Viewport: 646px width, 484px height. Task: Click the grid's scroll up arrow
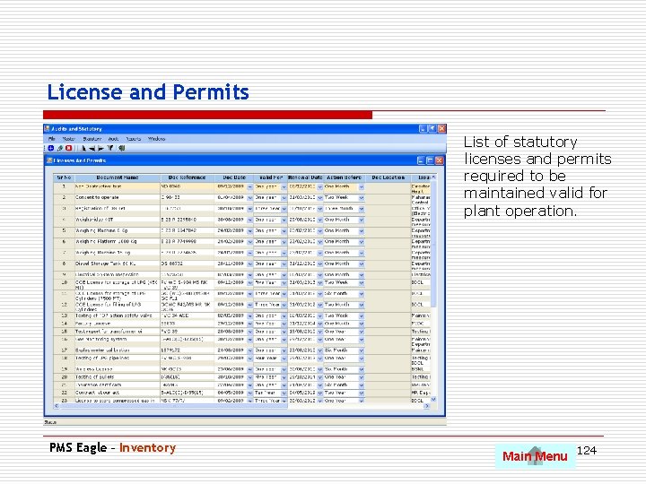pyautogui.click(x=433, y=177)
